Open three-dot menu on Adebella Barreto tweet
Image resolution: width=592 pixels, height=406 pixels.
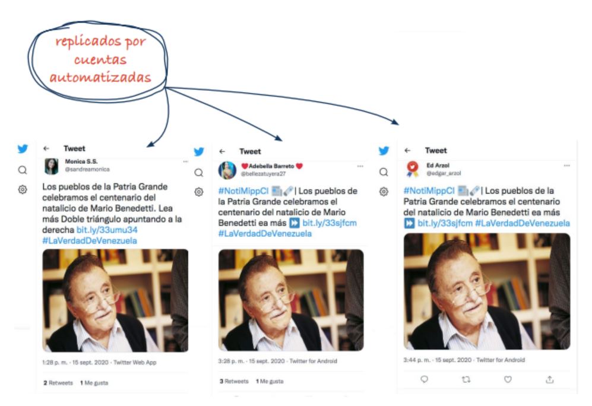(x=360, y=166)
